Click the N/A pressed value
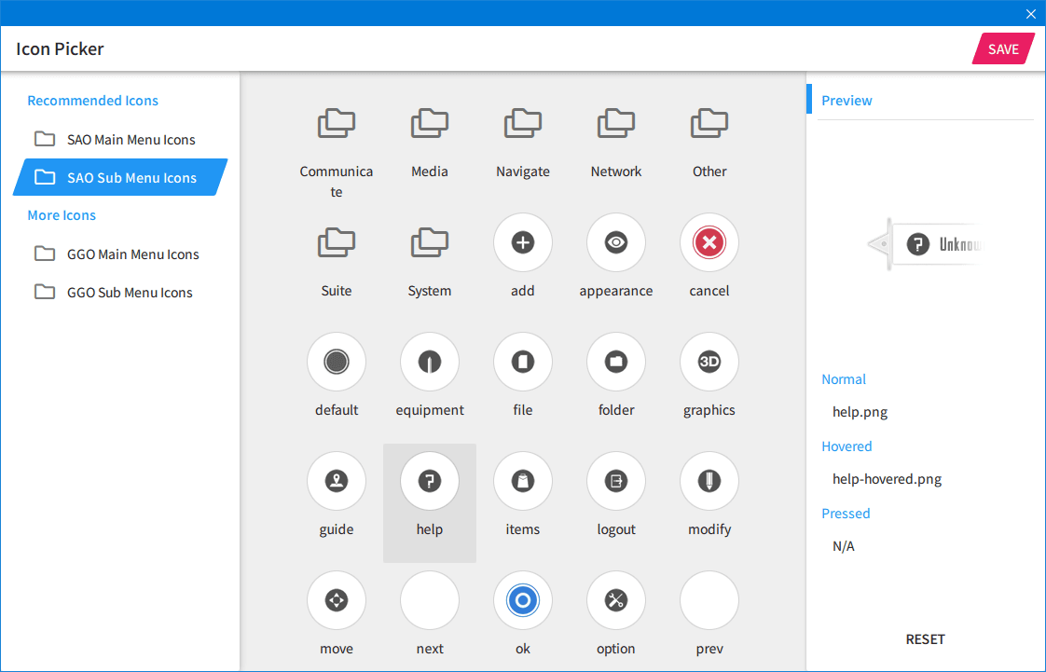This screenshot has width=1046, height=672. pos(843,547)
